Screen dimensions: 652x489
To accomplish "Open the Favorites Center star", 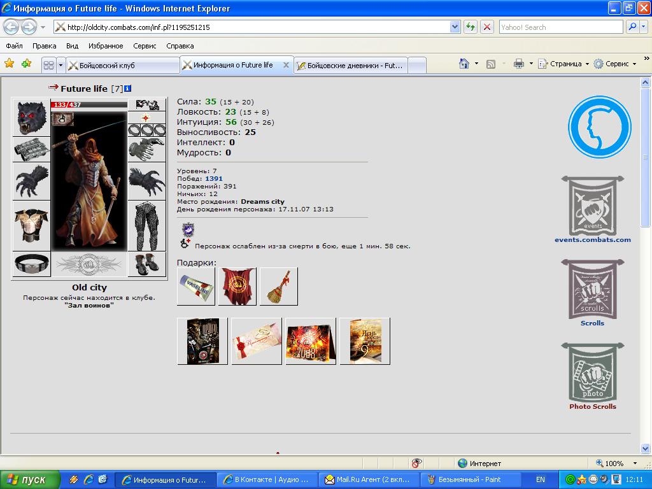I will pos(9,63).
